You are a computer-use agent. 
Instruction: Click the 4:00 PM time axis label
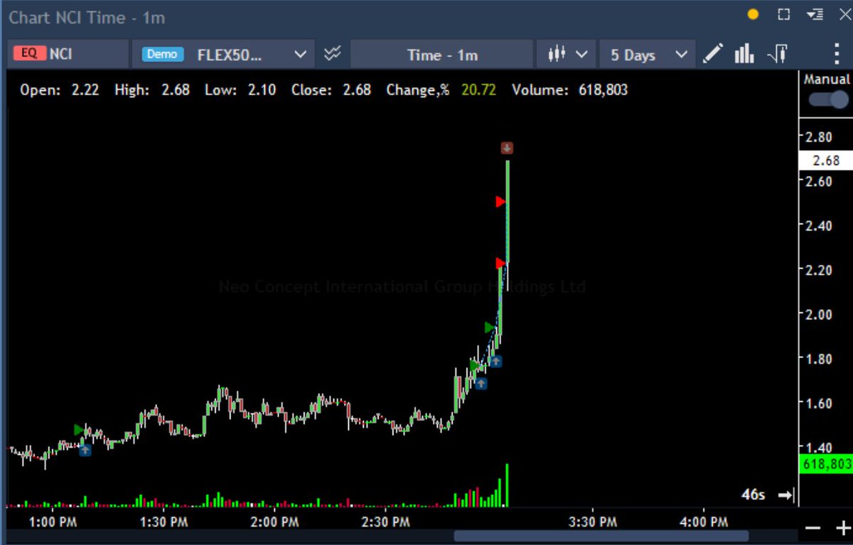click(704, 522)
